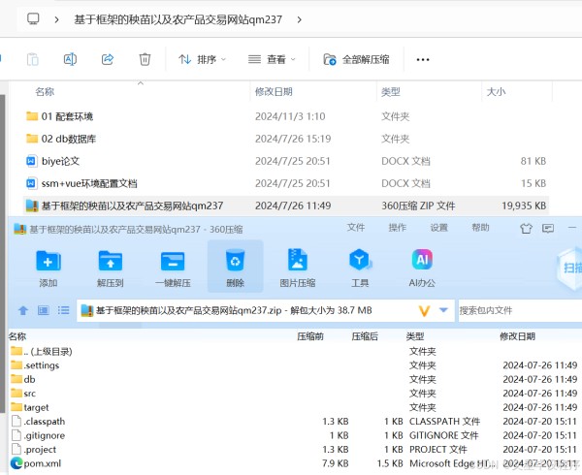This screenshot has width=582, height=475.
Task: Click the 解压到 extract-to icon
Action: 111,268
